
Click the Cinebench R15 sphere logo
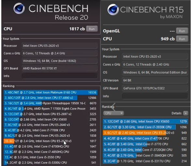(113, 9)
